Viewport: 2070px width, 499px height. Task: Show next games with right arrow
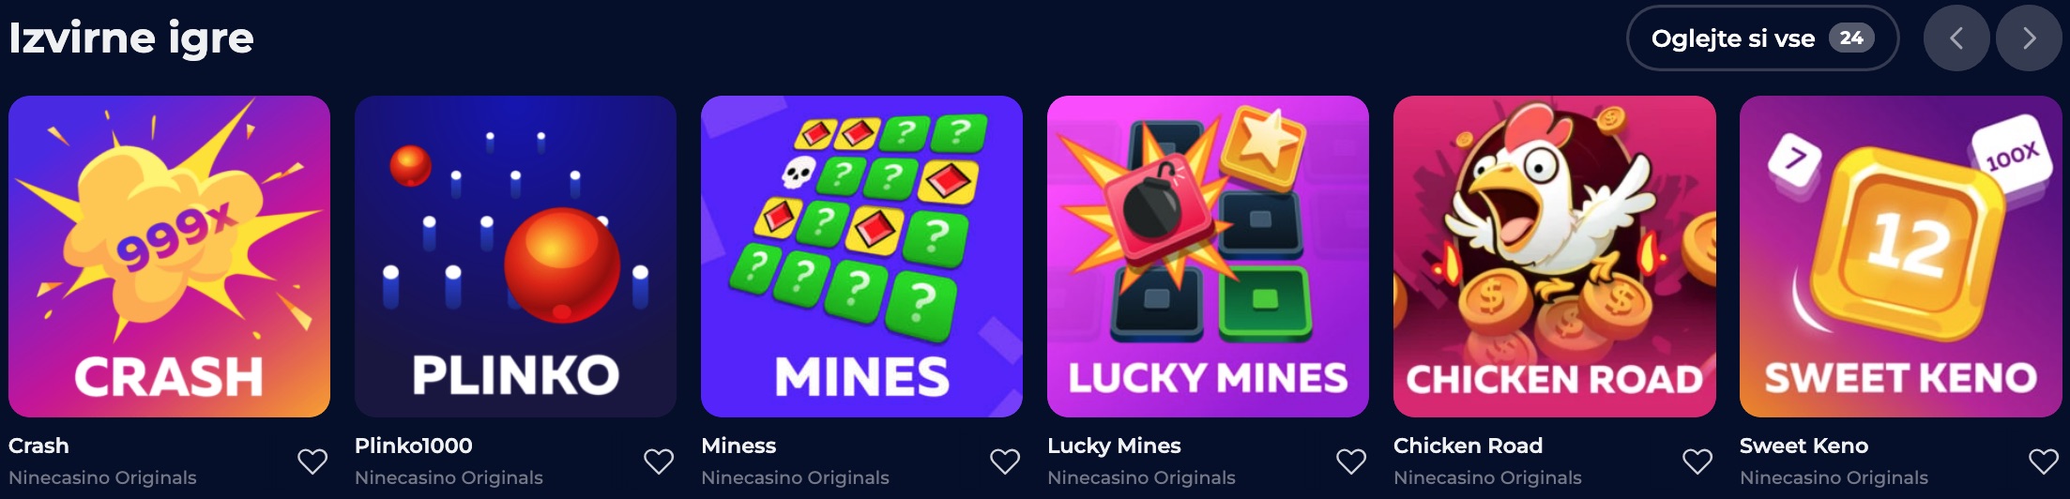(x=2029, y=38)
